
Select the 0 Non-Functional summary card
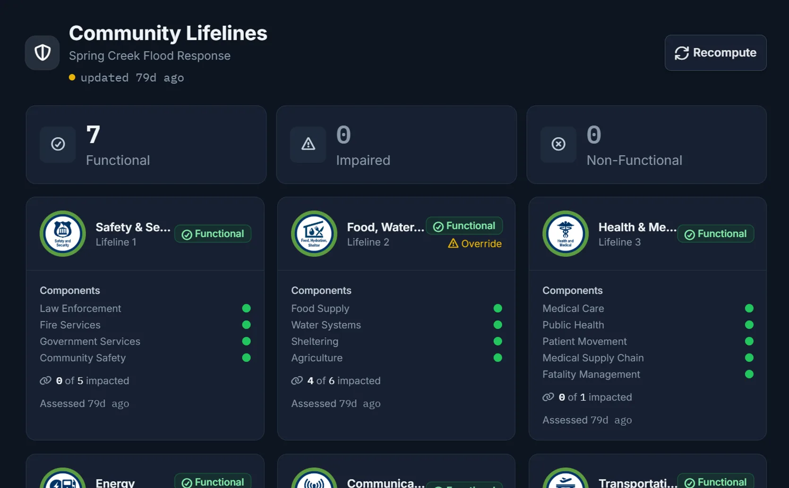[646, 144]
